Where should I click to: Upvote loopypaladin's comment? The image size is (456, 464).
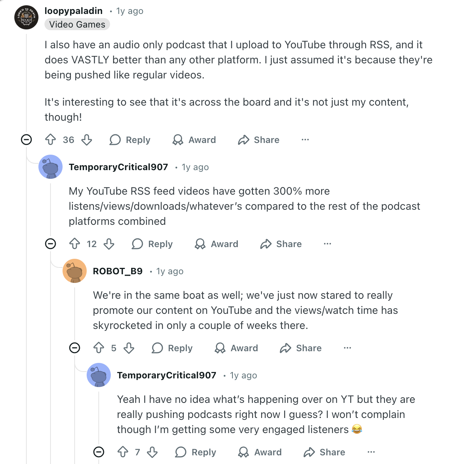tap(50, 140)
